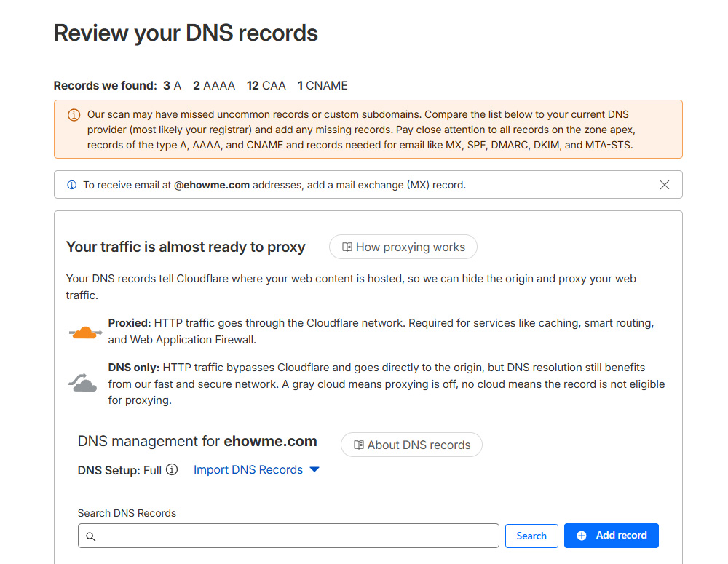Expand the Import DNS Records dropdown
The width and height of the screenshot is (728, 564).
coord(314,469)
